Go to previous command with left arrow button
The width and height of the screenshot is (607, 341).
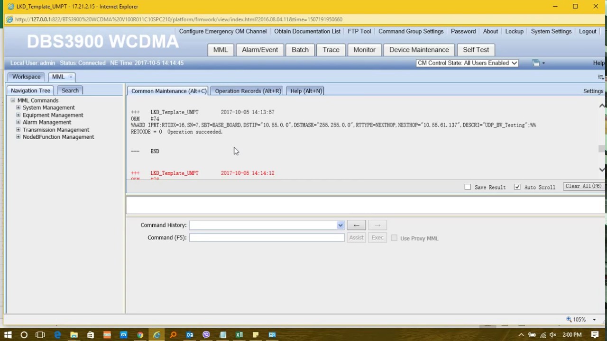click(356, 225)
